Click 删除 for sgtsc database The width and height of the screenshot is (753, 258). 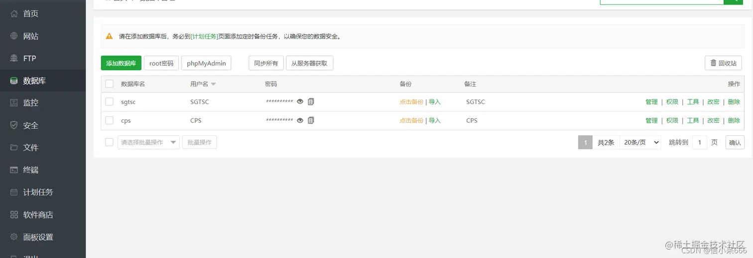[734, 101]
